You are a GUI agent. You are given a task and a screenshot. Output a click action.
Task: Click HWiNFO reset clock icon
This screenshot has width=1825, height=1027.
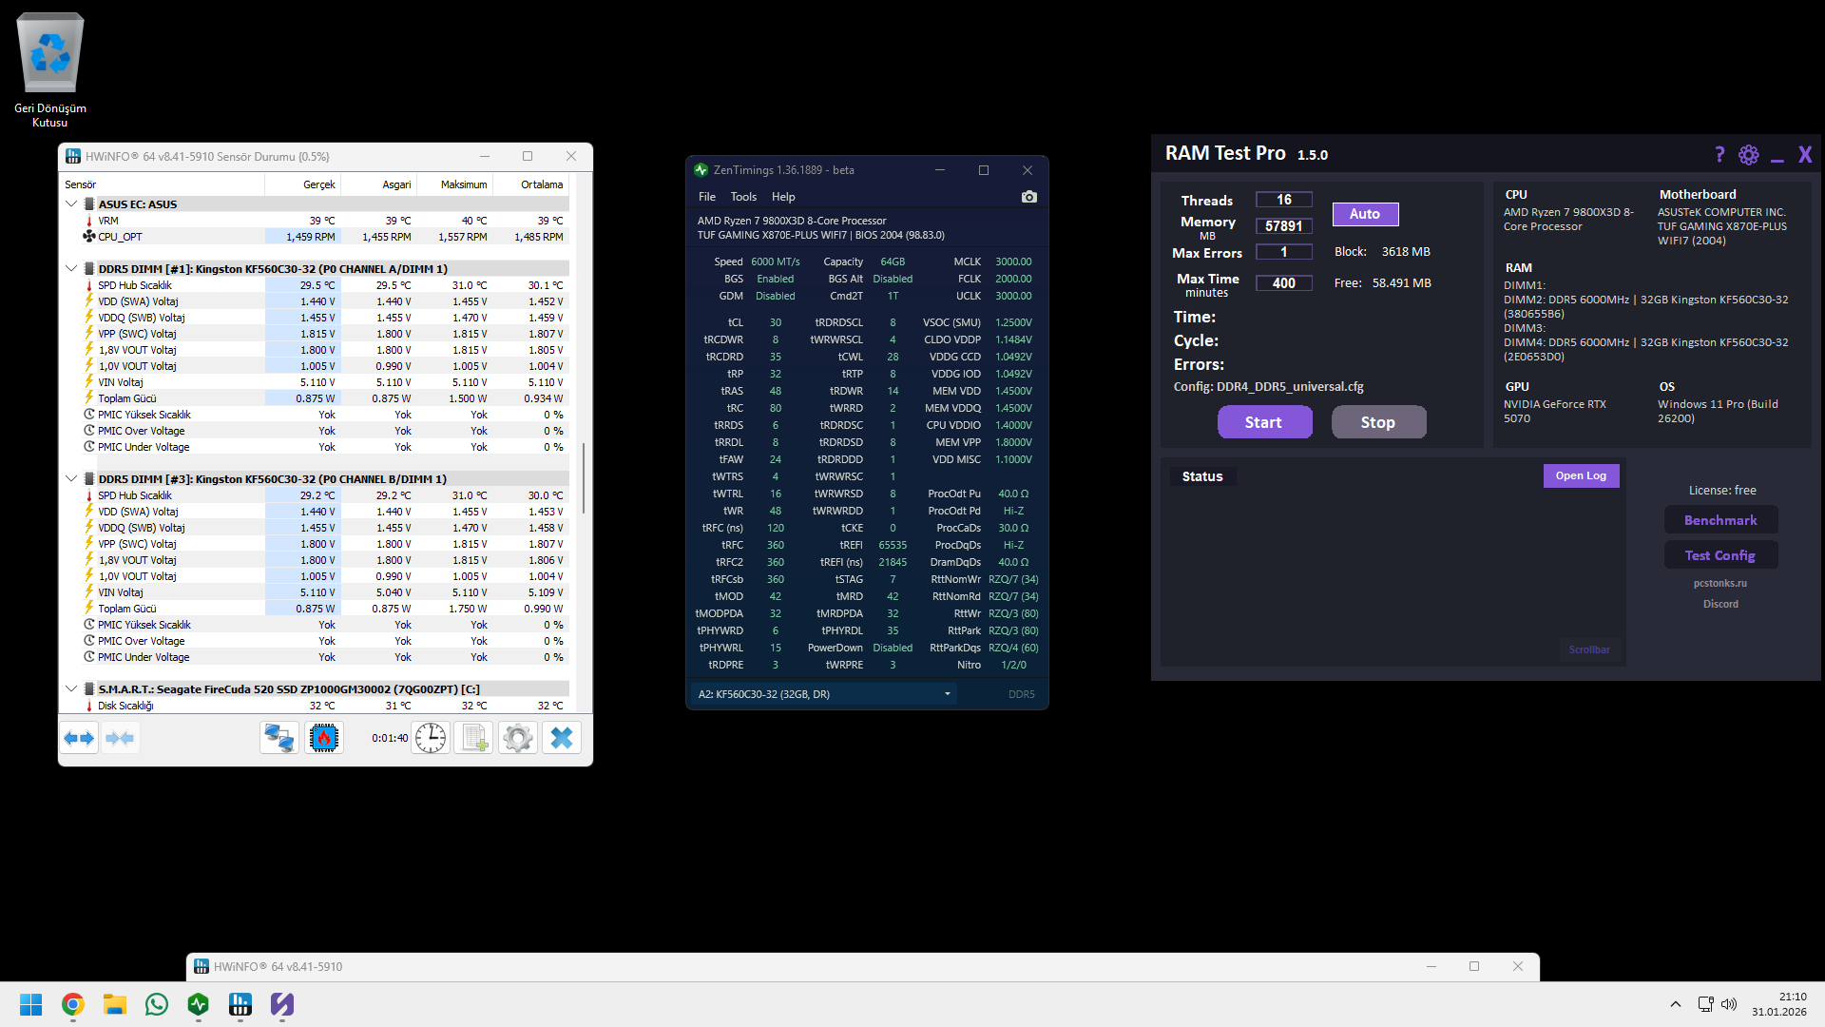[431, 738]
